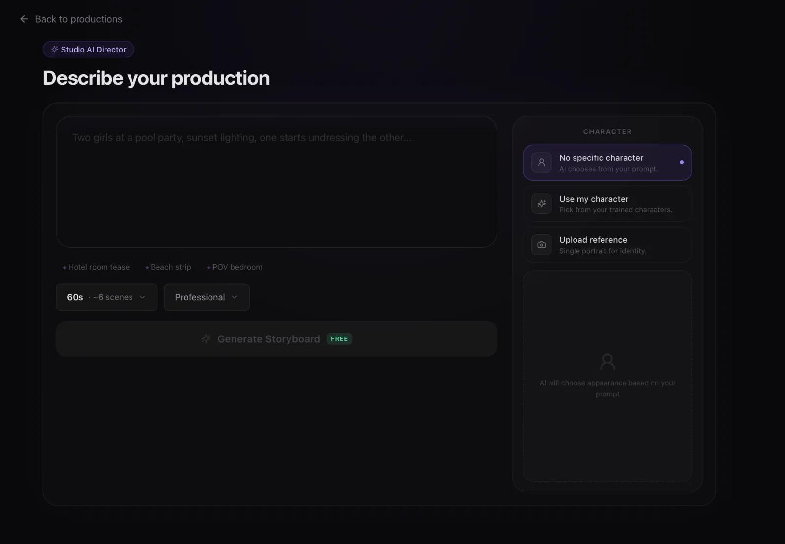Click the back arrow icon
Image resolution: width=785 pixels, height=544 pixels.
(x=24, y=19)
